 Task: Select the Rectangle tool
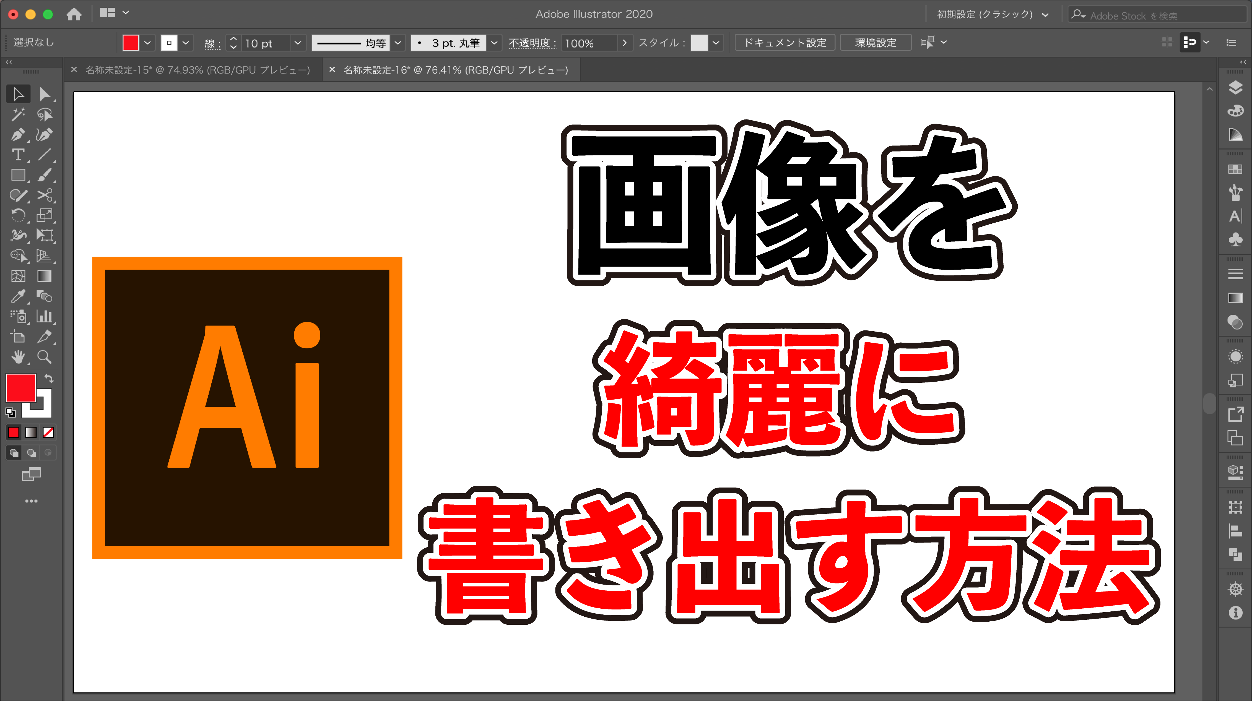18,175
